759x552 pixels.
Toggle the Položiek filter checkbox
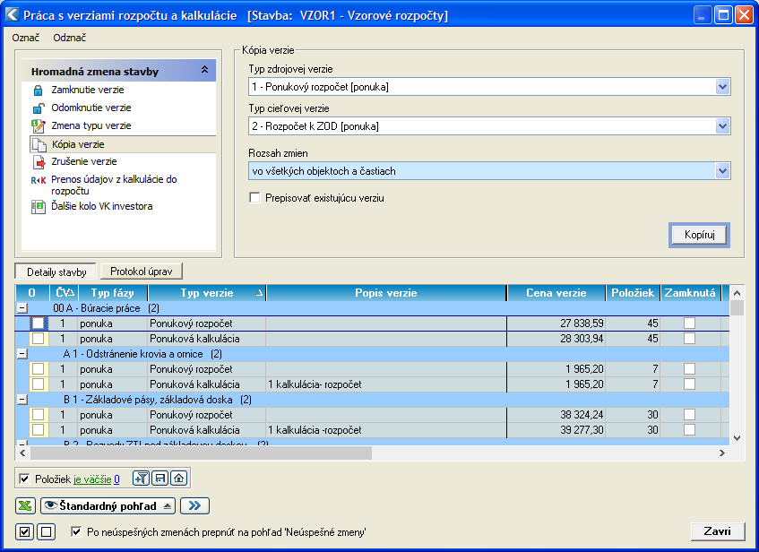click(24, 479)
